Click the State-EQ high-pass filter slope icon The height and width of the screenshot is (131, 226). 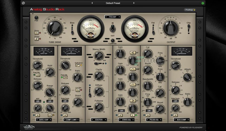[116, 111]
